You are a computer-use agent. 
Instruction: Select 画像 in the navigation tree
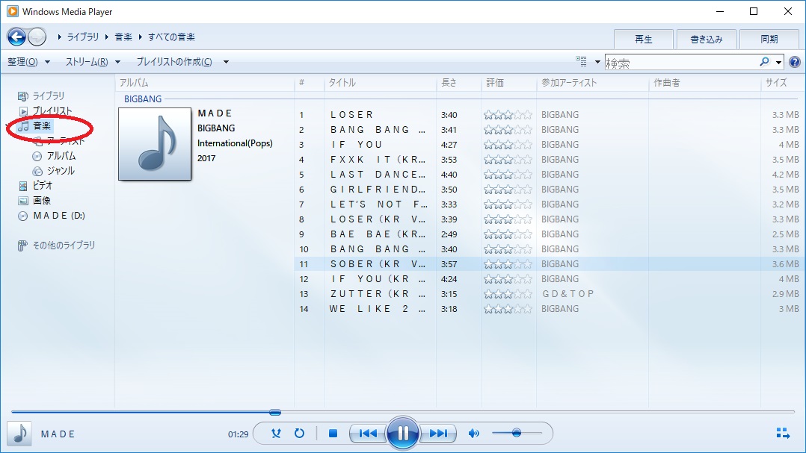(x=42, y=201)
